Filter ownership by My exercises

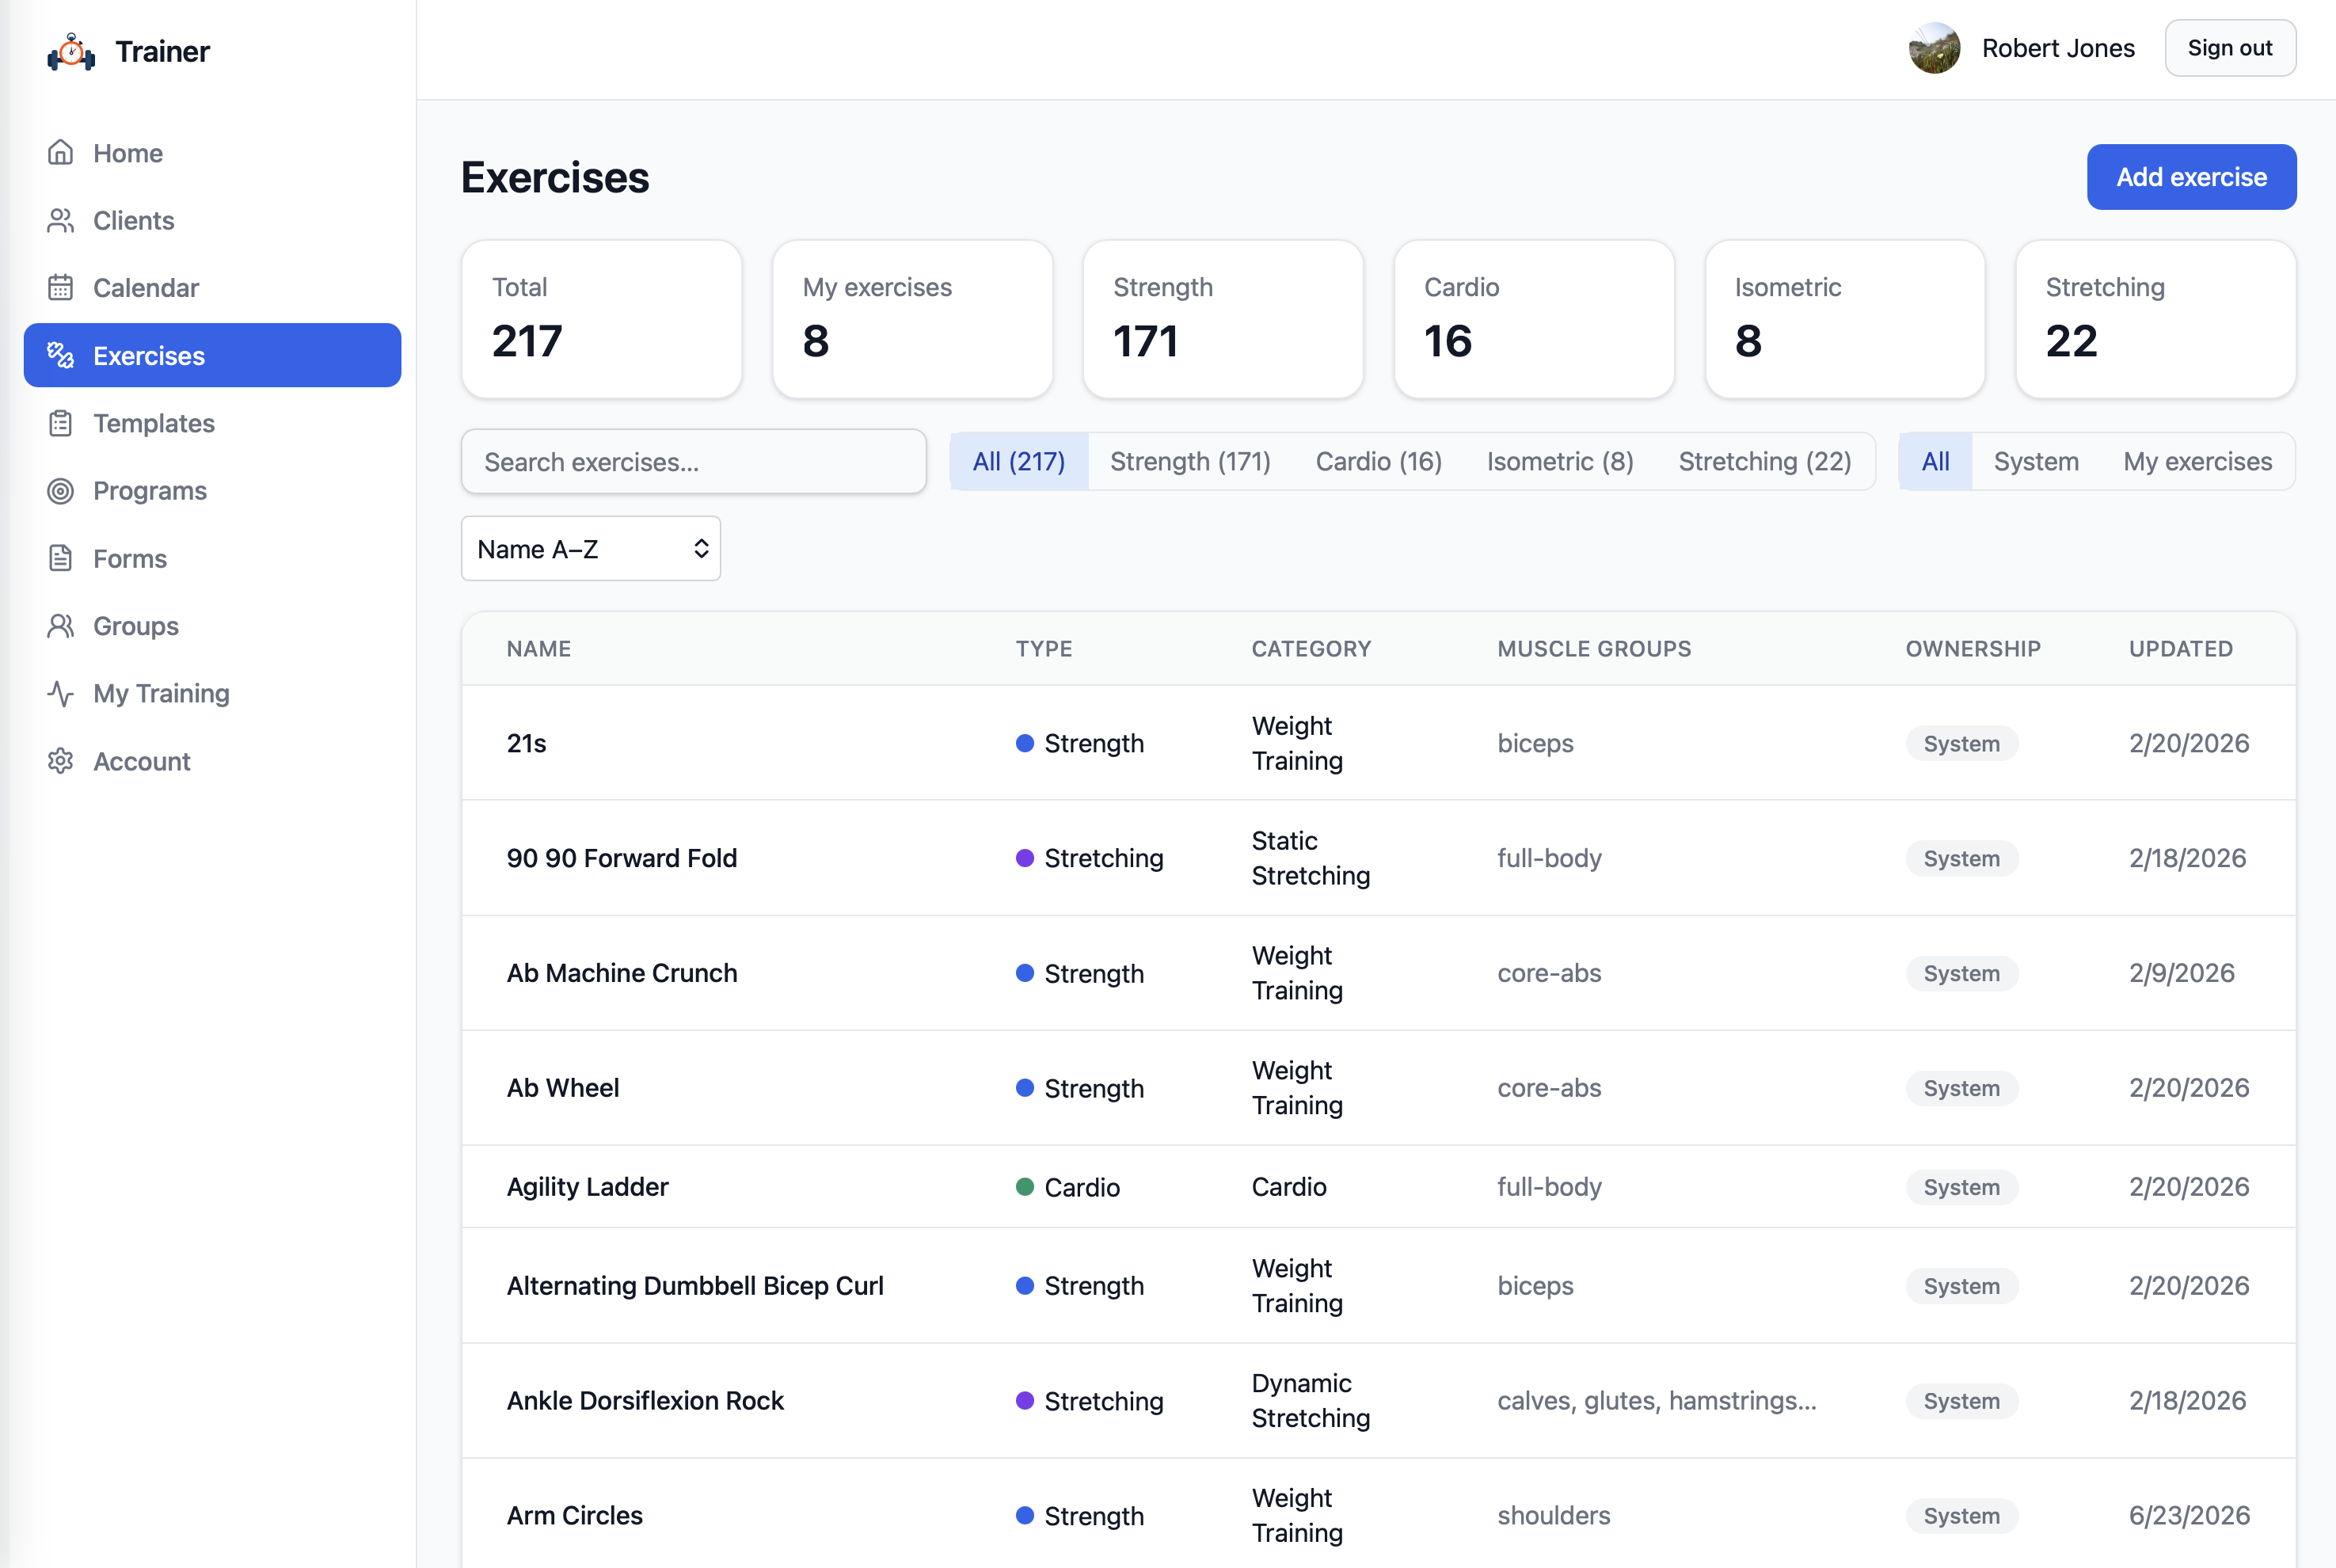[2197, 461]
